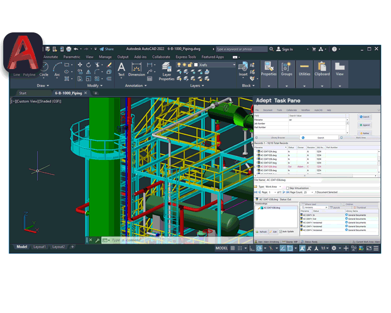Open the Parametric ribbon tab
Image resolution: width=391 pixels, height=313 pixels.
(71, 57)
